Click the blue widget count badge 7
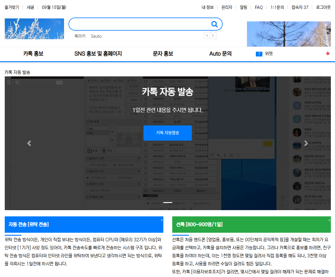 [x=259, y=54]
